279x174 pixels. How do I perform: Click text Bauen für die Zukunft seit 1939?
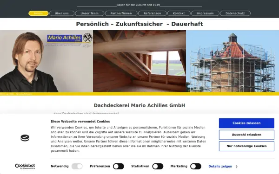pos(138,5)
